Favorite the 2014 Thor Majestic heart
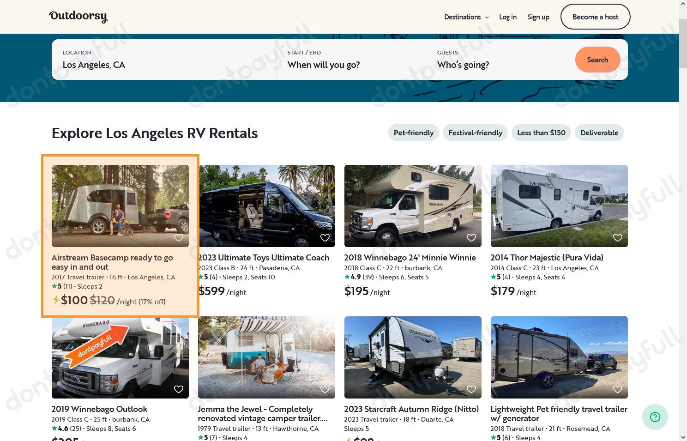This screenshot has height=441, width=687. [x=618, y=238]
